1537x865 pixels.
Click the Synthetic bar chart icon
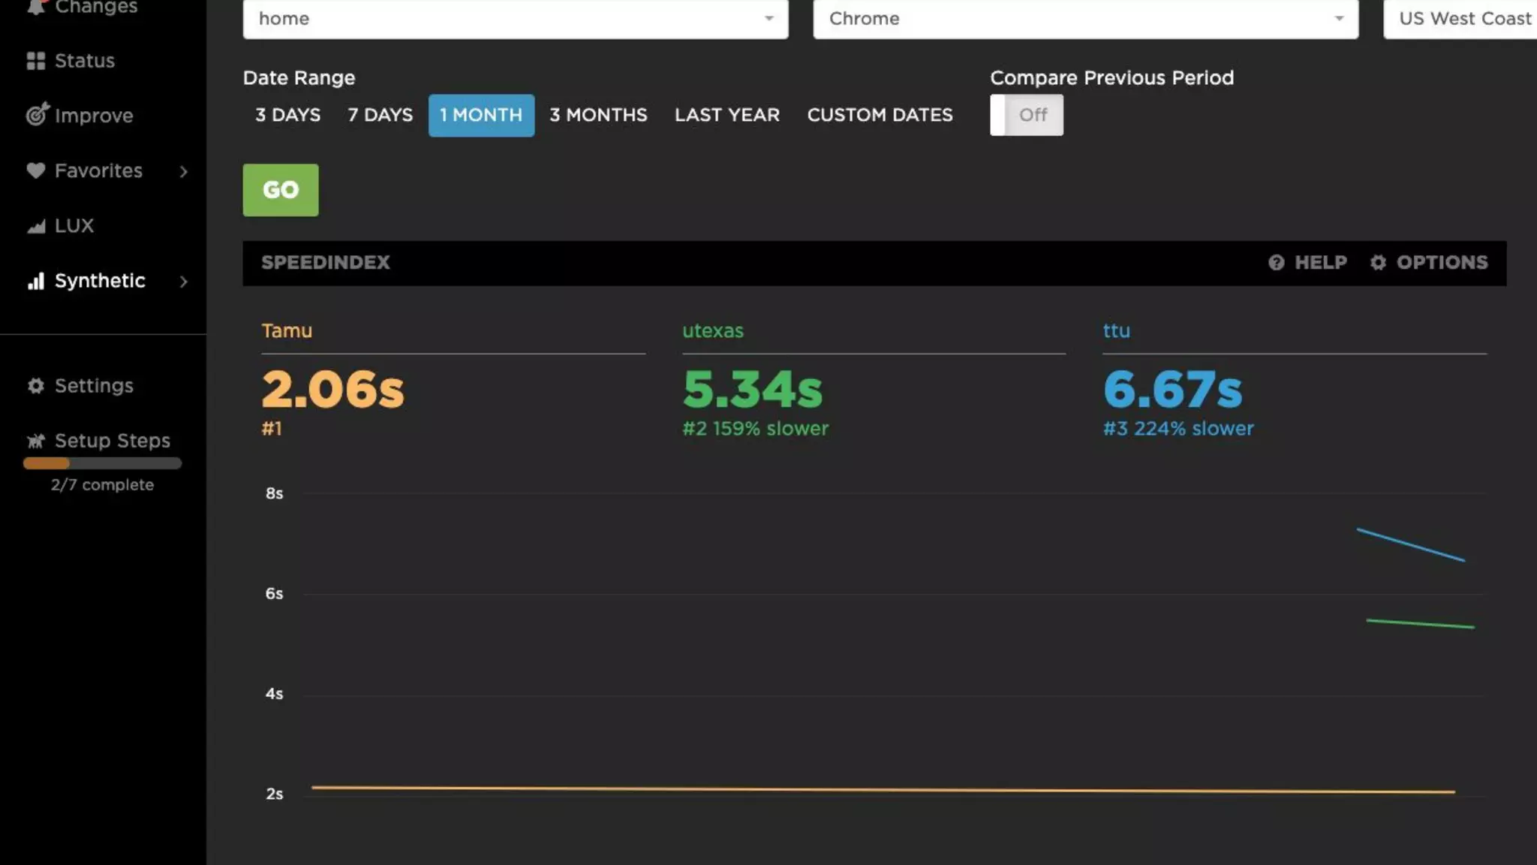[x=35, y=281]
